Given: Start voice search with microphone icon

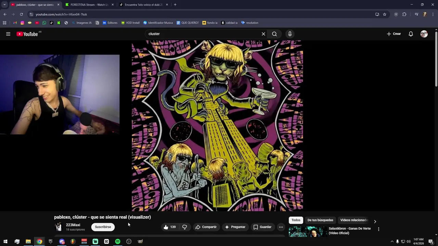Looking at the screenshot, I should (x=290, y=34).
